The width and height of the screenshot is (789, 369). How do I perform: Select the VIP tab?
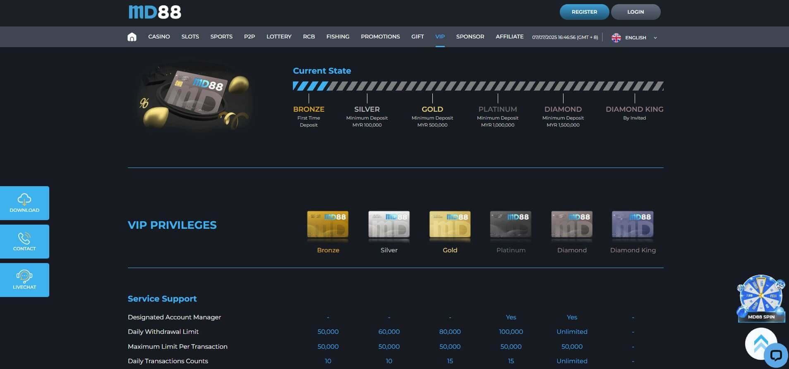point(440,37)
